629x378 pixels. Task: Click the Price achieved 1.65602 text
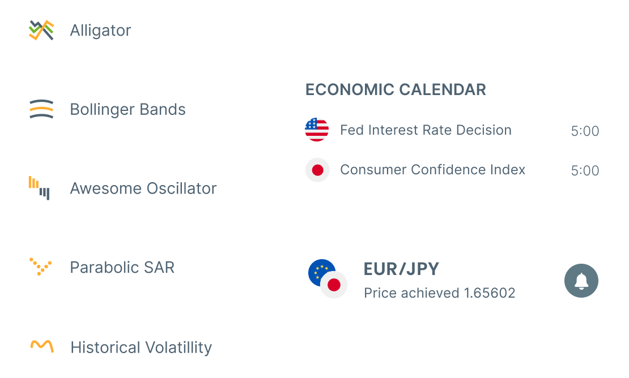[439, 293]
